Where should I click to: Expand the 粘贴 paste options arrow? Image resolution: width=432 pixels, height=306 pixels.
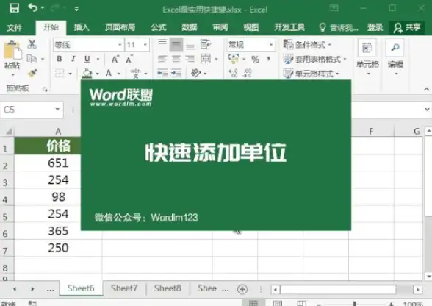[x=12, y=75]
